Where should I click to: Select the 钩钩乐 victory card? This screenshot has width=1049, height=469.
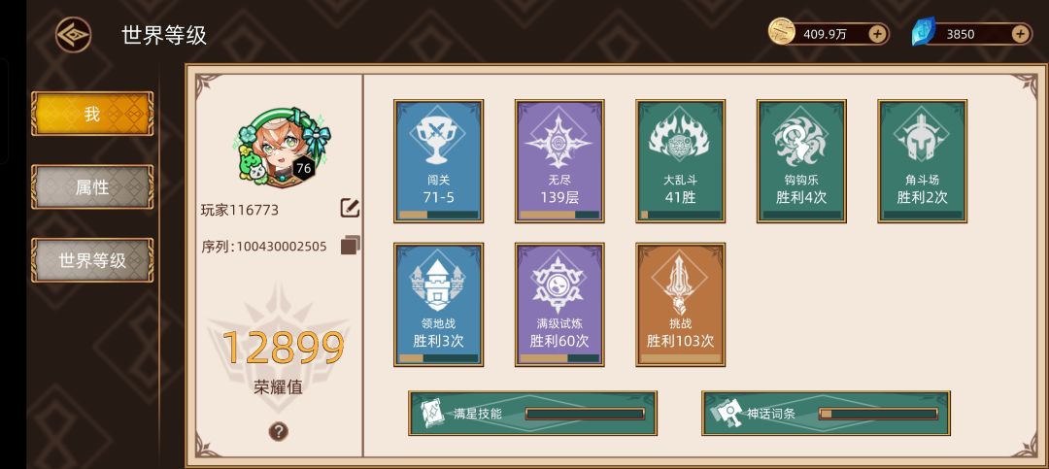[x=801, y=161]
